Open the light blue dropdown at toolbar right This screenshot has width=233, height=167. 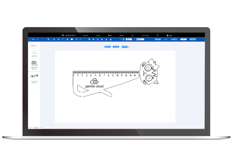tap(193, 39)
